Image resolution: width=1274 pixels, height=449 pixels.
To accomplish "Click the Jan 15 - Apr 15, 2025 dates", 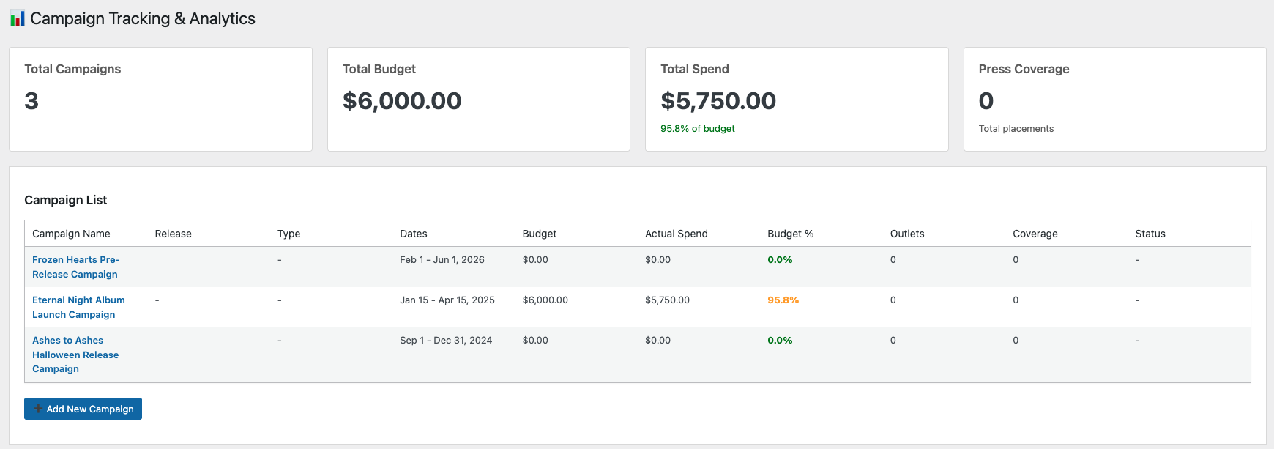I will click(x=447, y=300).
